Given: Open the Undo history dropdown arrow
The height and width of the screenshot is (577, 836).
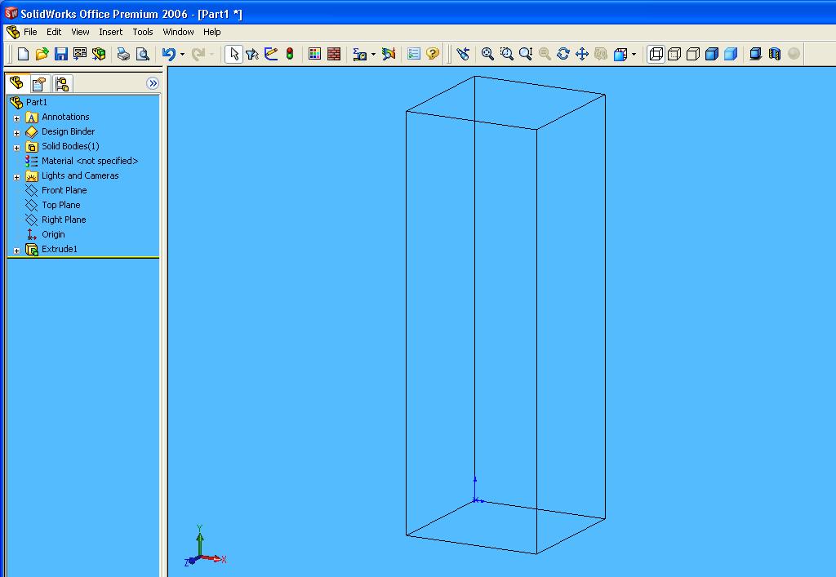Looking at the screenshot, I should tap(182, 54).
